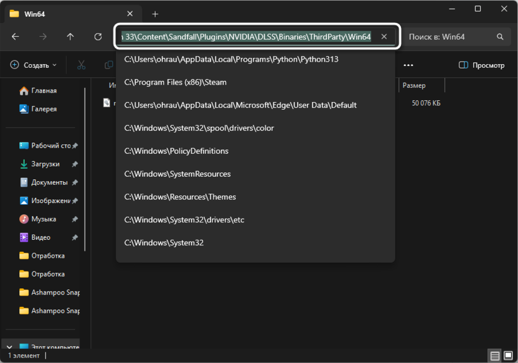Open a new tab with plus
The width and height of the screenshot is (518, 363).
(155, 14)
